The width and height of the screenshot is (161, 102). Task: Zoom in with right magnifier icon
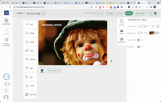[x=102, y=13]
